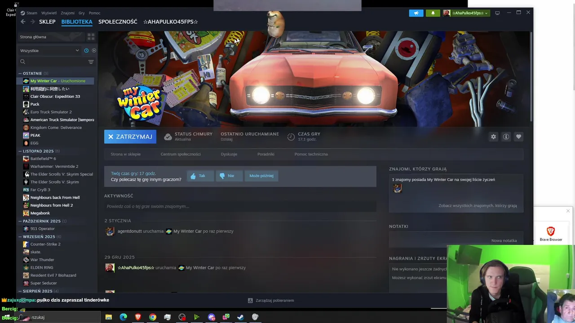This screenshot has height=323, width=575.
Task: Launch Google Chrome from taskbar
Action: [x=153, y=317]
